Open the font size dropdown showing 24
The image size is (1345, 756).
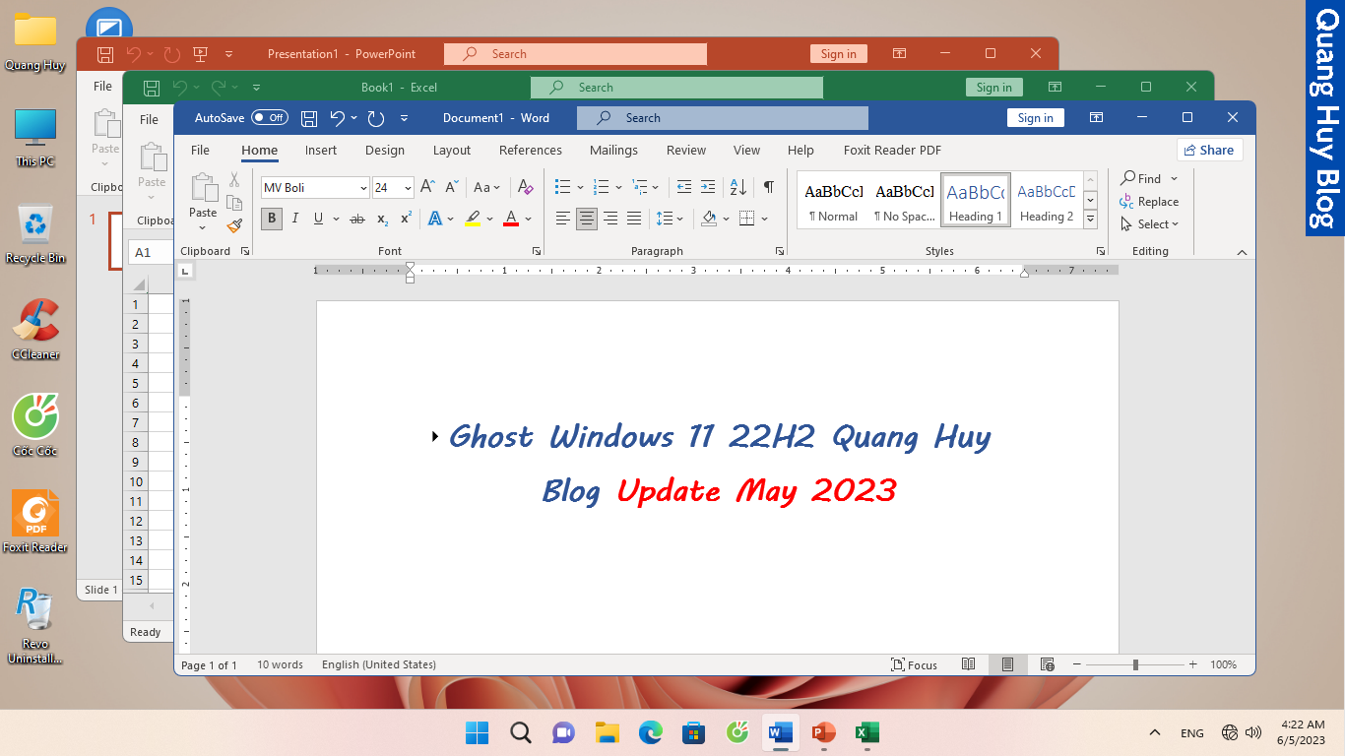pyautogui.click(x=408, y=188)
